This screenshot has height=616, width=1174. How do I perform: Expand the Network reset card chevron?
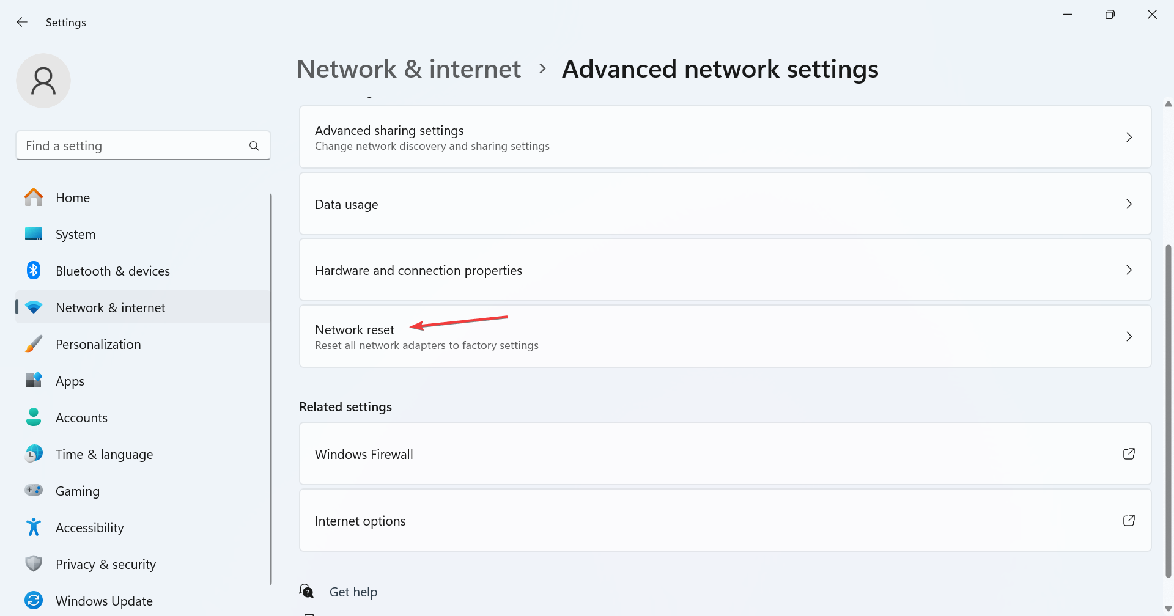pyautogui.click(x=1129, y=336)
